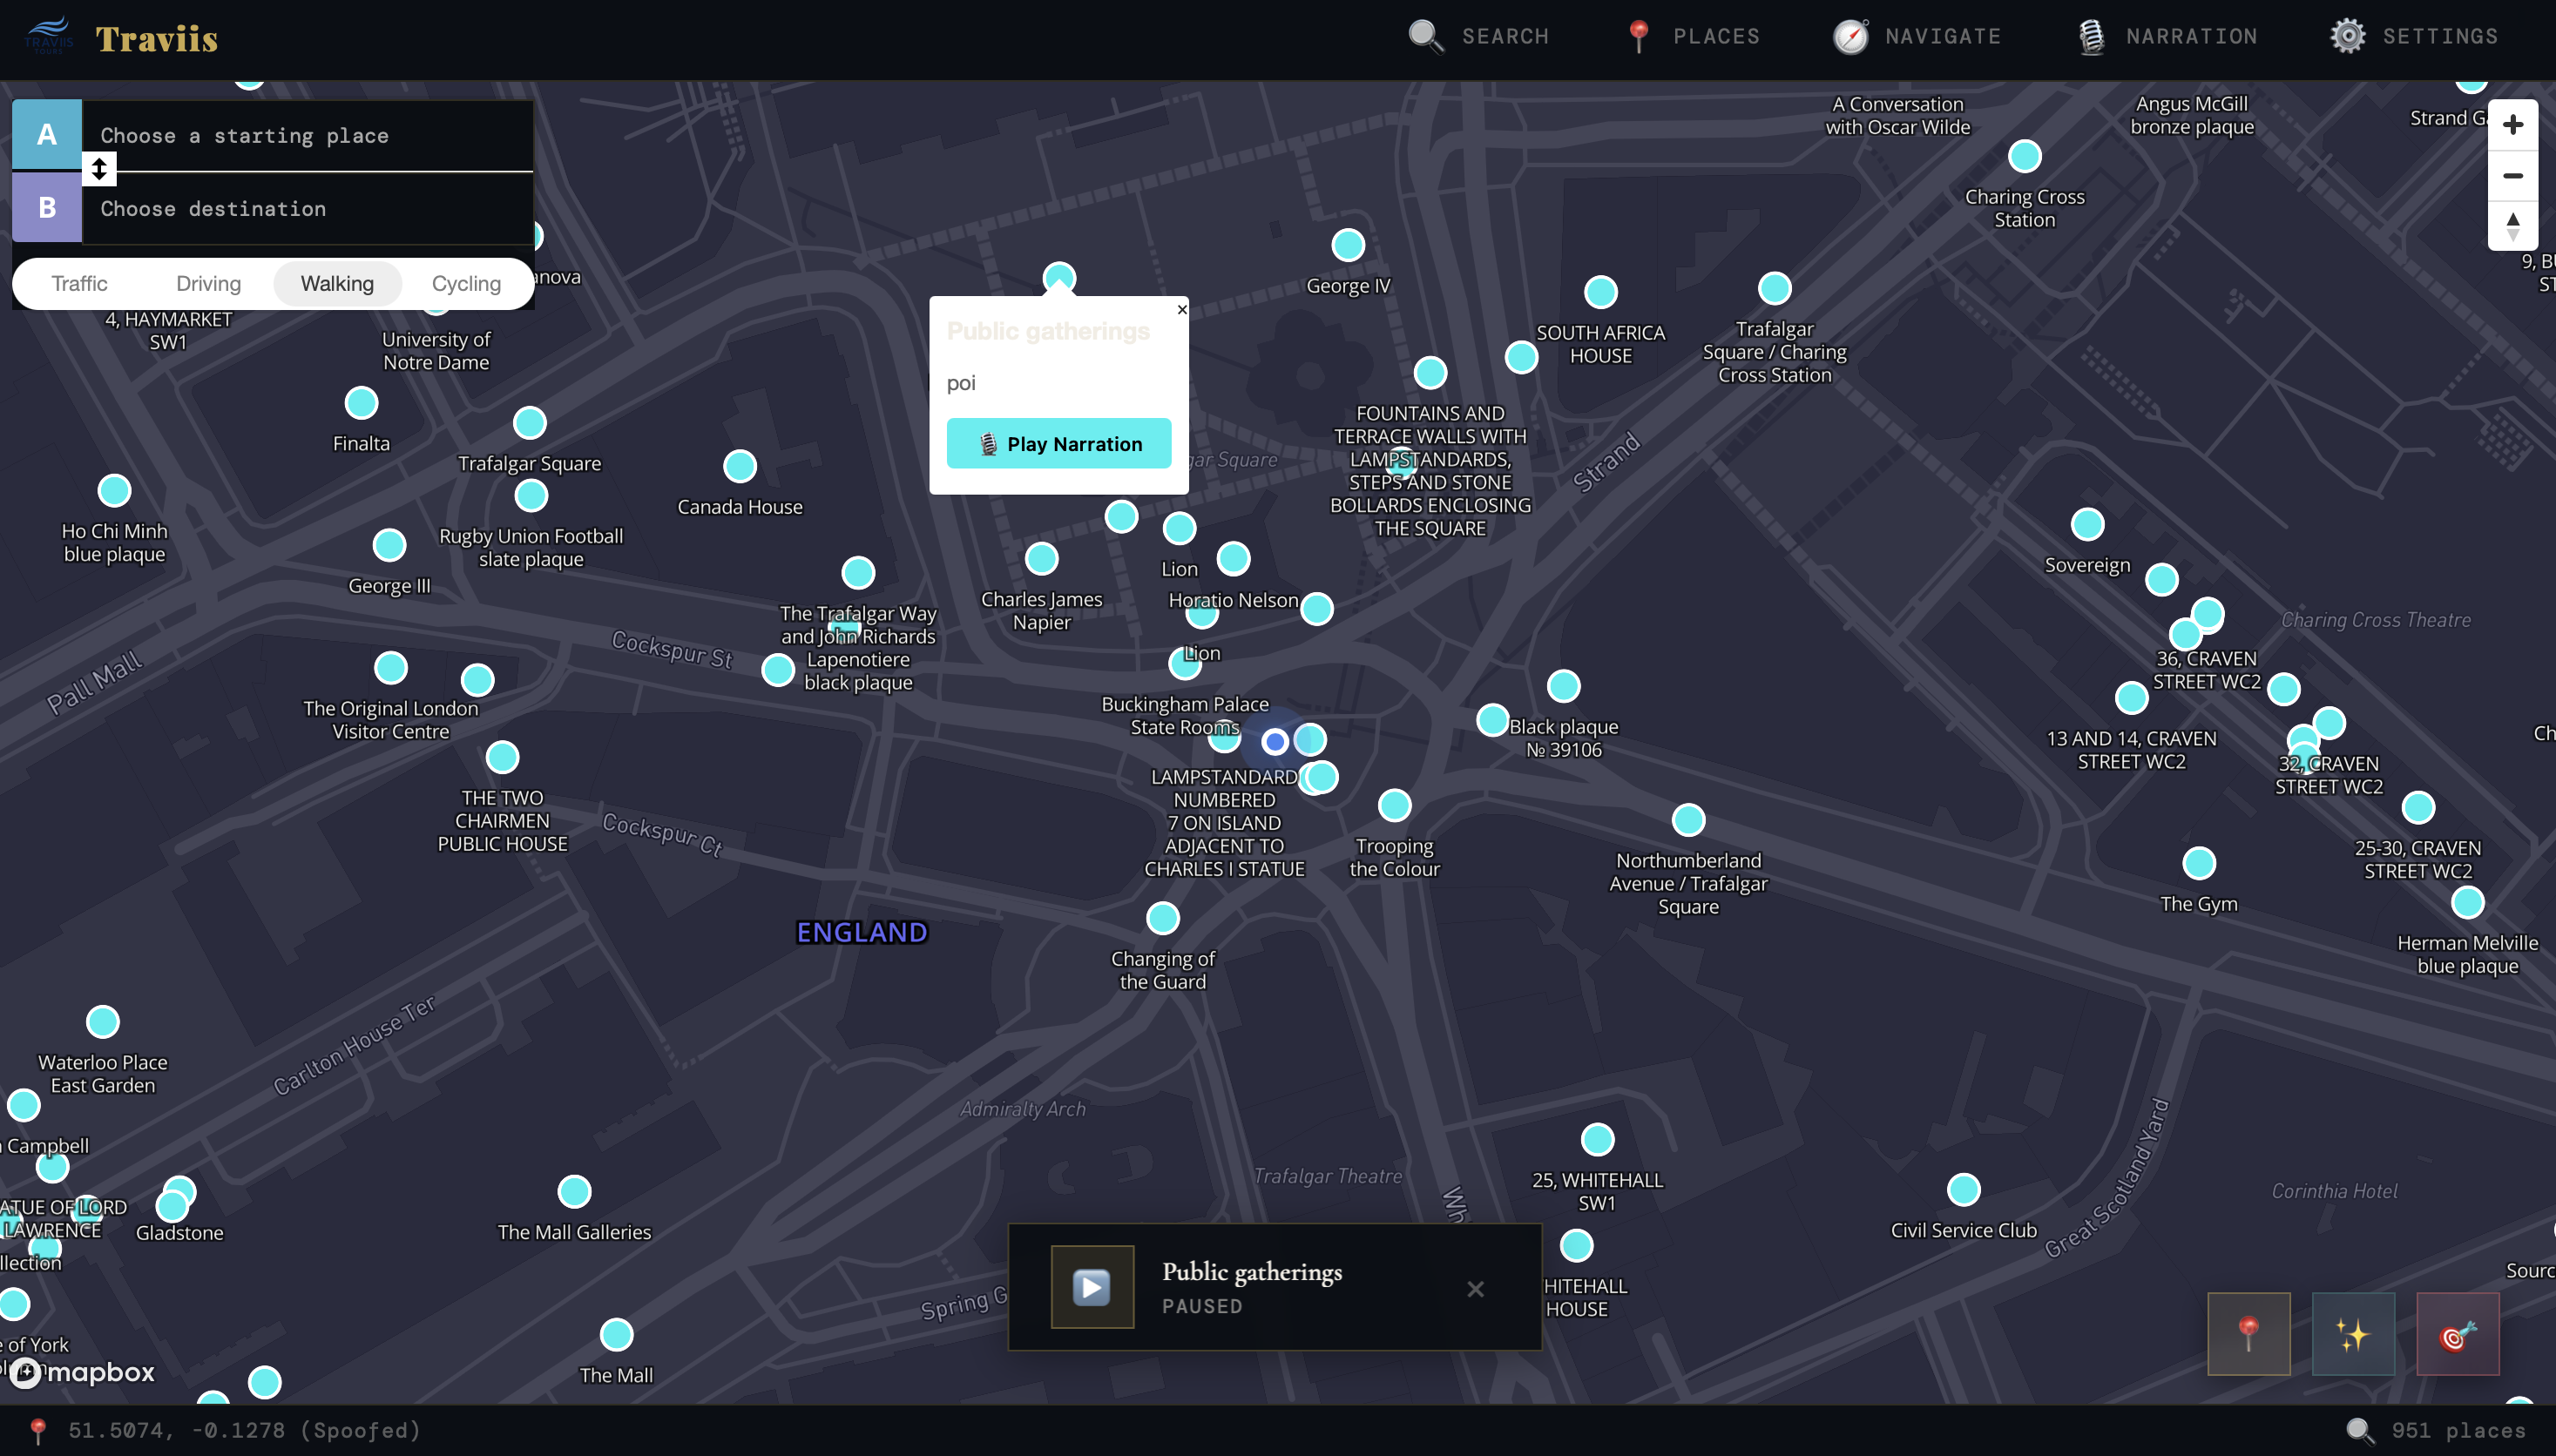The width and height of the screenshot is (2556, 1456).
Task: Close the Public gatherings popup
Action: [x=1182, y=310]
